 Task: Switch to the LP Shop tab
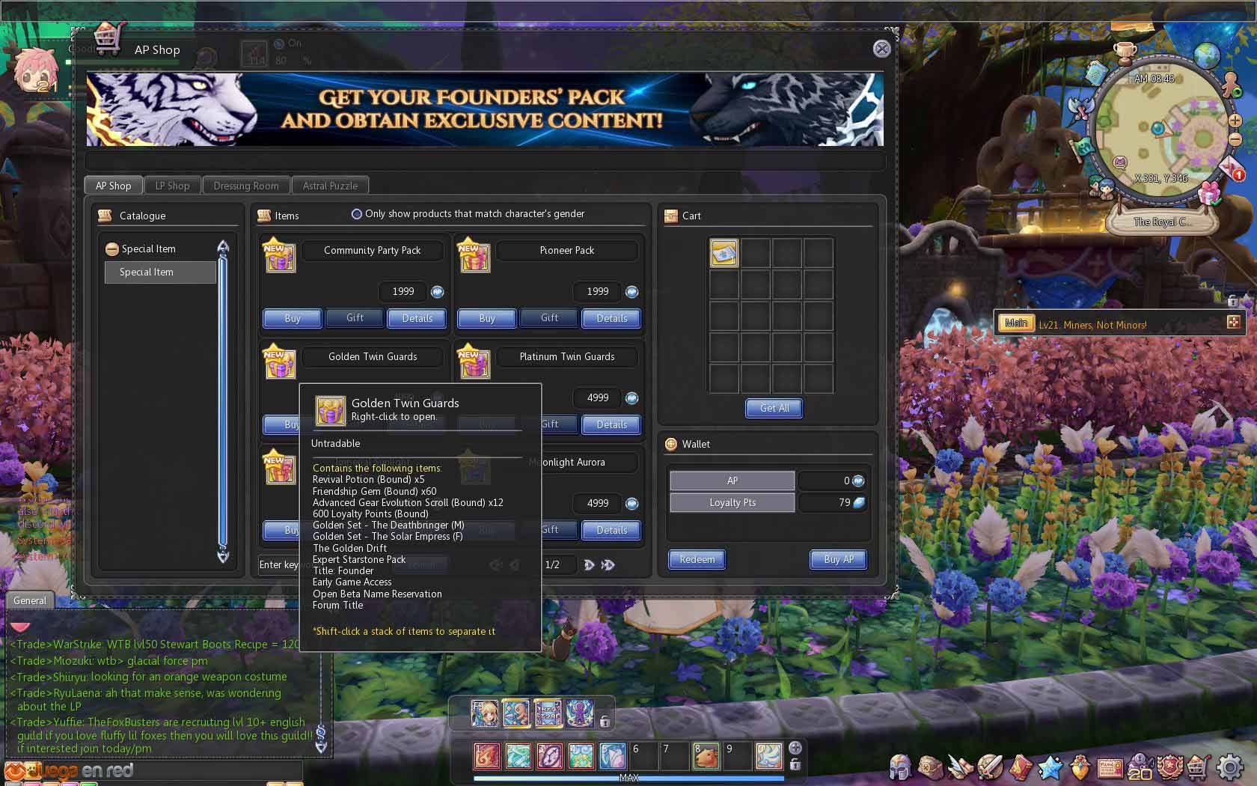pyautogui.click(x=172, y=186)
